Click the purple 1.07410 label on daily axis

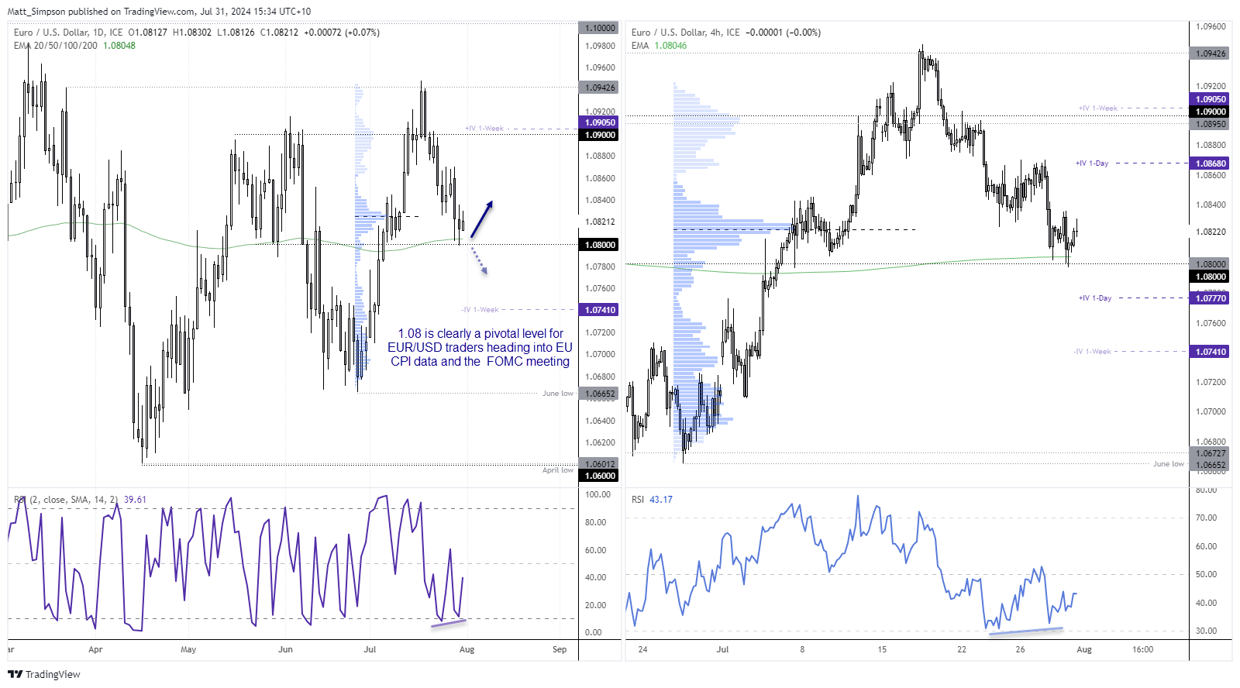599,310
